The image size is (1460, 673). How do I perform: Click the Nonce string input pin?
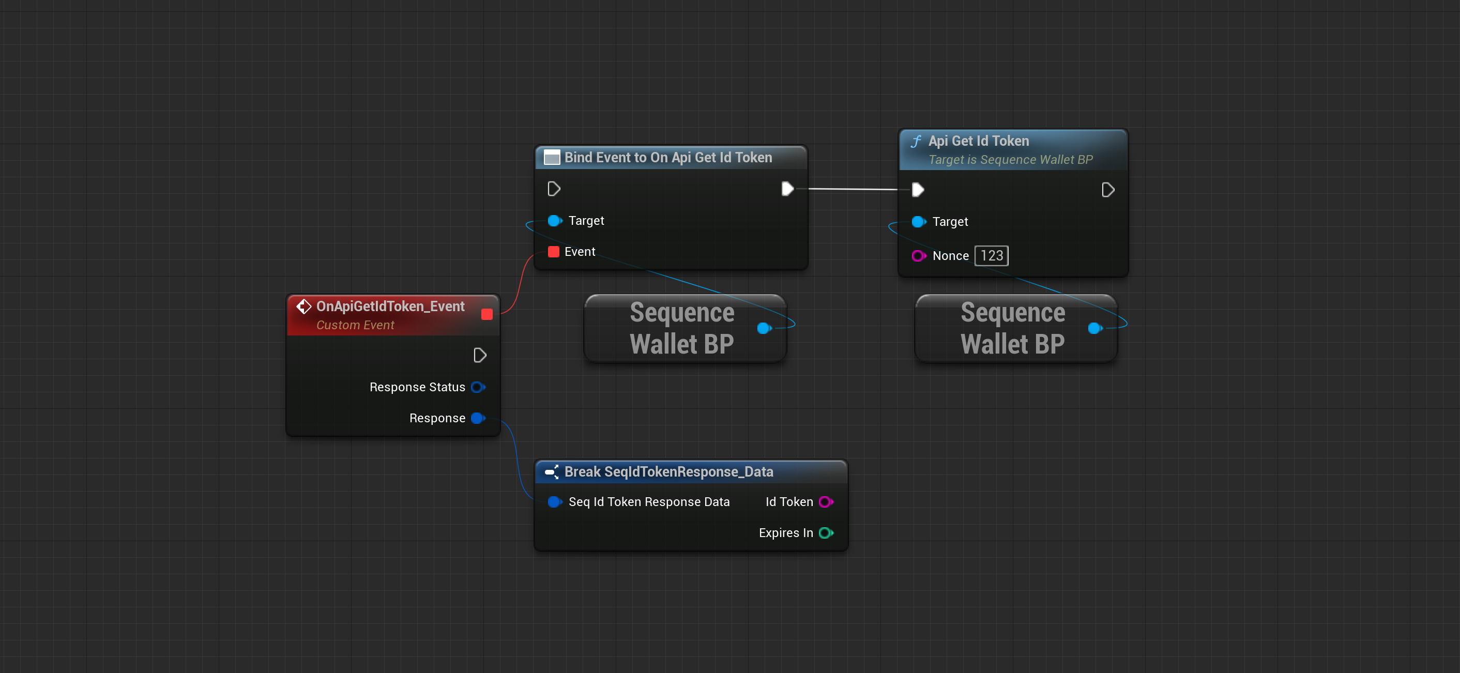point(918,255)
